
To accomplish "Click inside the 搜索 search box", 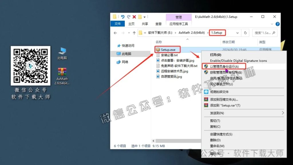I will click(x=265, y=33).
